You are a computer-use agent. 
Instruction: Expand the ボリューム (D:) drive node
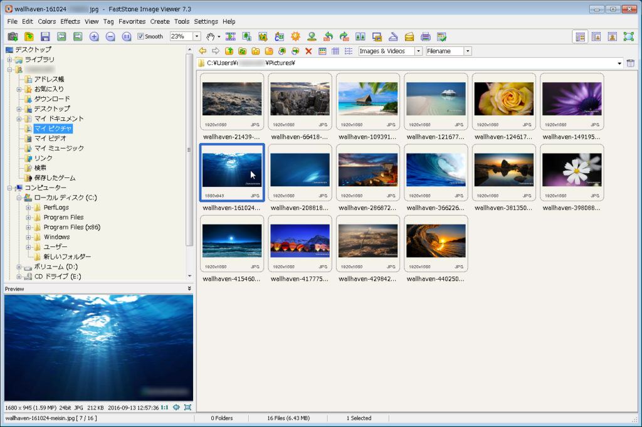(19, 267)
